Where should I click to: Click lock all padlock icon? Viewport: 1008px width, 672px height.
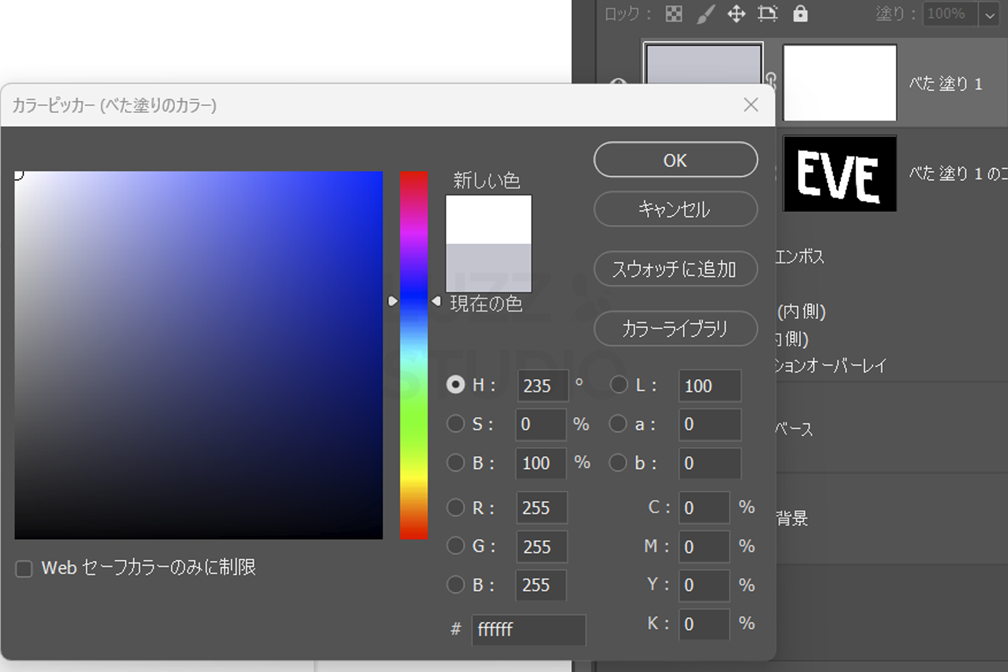tap(800, 14)
